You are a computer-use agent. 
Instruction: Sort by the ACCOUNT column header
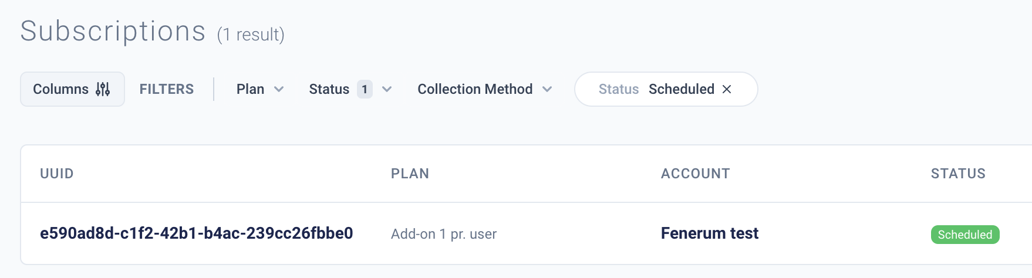(x=696, y=174)
